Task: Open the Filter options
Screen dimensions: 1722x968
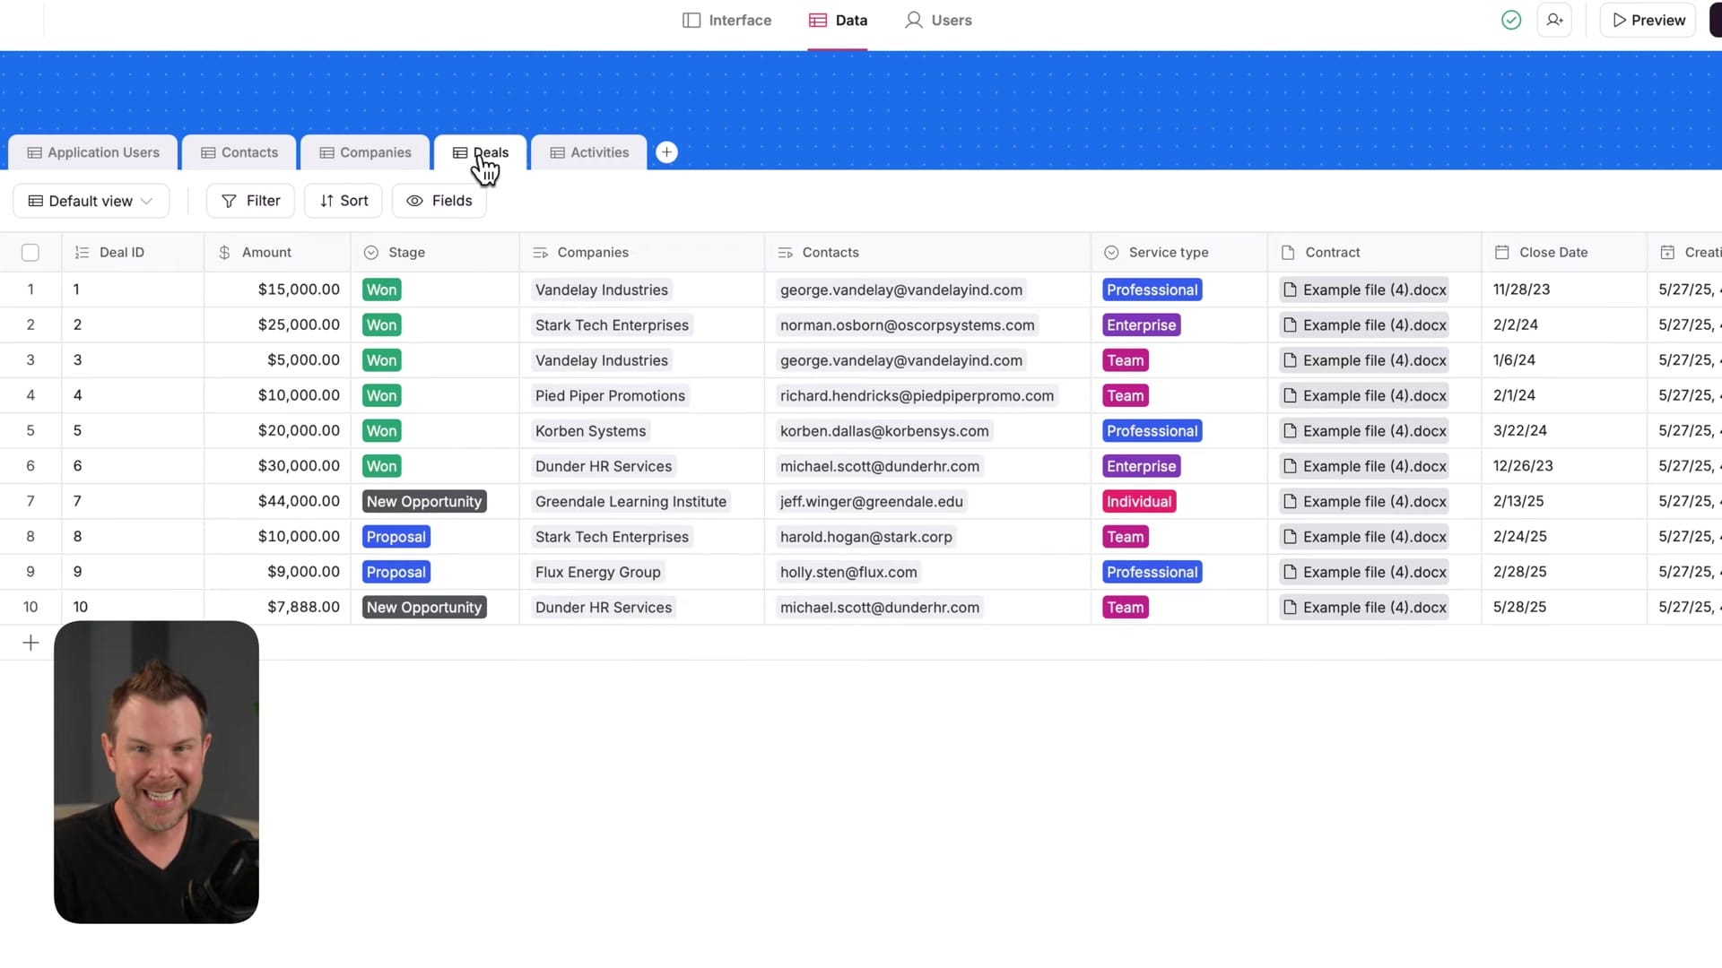Action: point(250,201)
